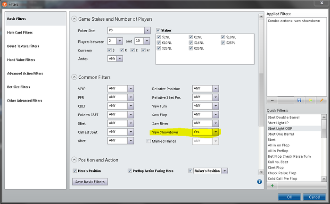Collapse the Game Stakes and Number of Players section
The height and width of the screenshot is (204, 330).
74,19
